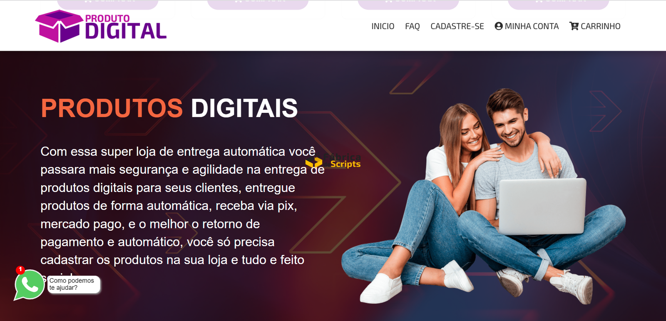666x321 pixels.
Task: Click the partially hidden button above the logo
Action: pyautogui.click(x=108, y=5)
